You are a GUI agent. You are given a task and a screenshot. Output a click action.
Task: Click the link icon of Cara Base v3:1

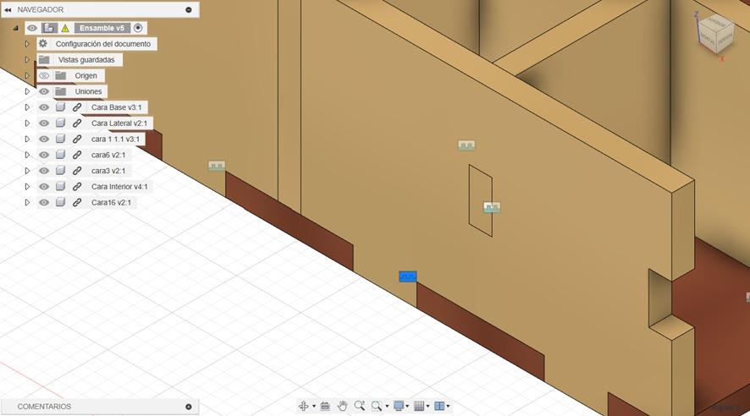[76, 107]
